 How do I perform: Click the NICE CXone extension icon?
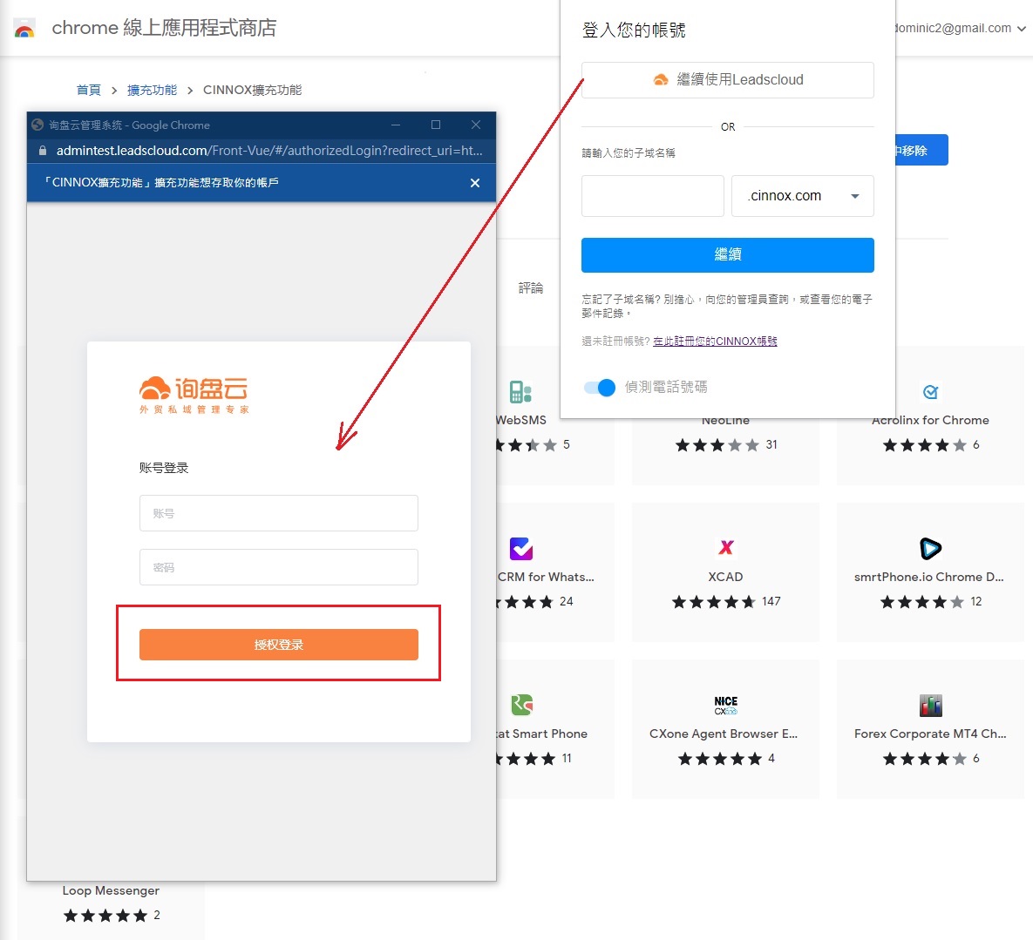tap(726, 705)
